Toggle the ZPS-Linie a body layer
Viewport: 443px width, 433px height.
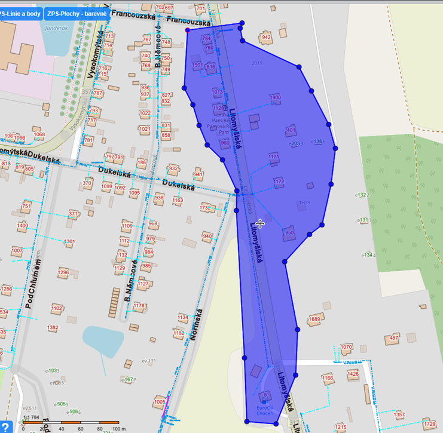click(x=21, y=14)
